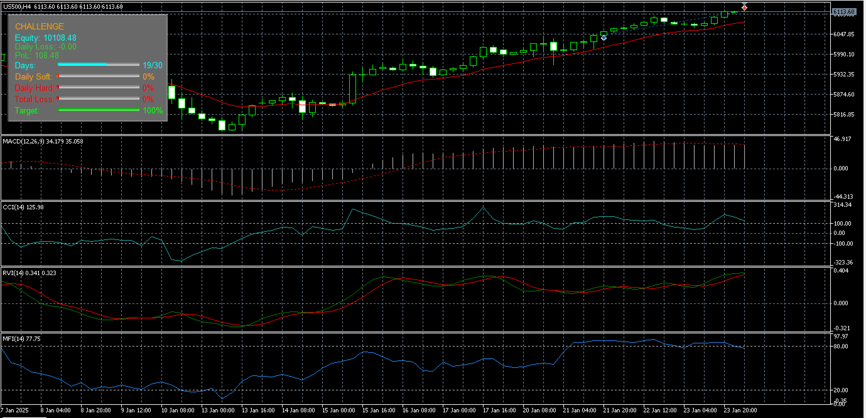Image resolution: width=866 pixels, height=418 pixels.
Task: Click the -44.313 MACD scale value
Action: (842, 196)
